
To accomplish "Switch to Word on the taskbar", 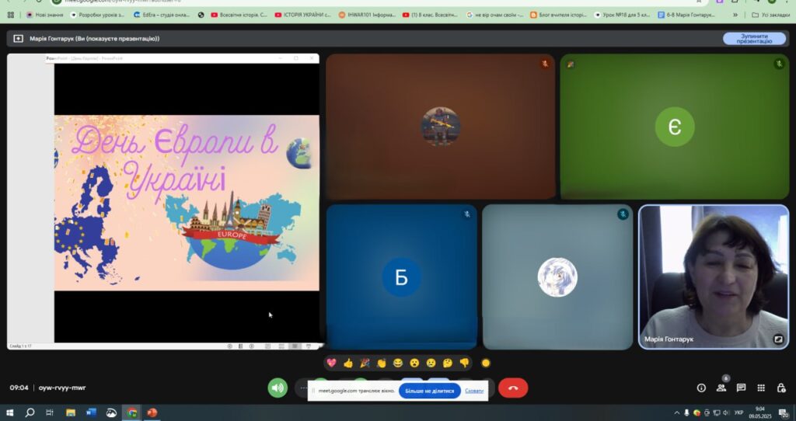I will click(91, 413).
